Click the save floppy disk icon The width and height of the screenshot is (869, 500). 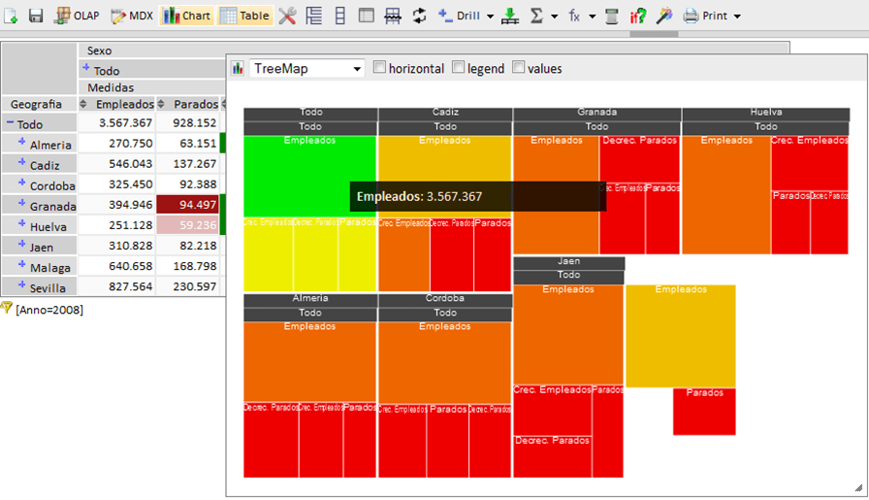36,16
